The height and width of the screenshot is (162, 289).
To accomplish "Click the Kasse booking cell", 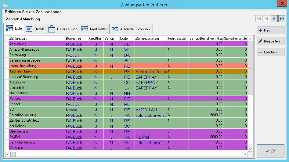I will pos(77,110).
